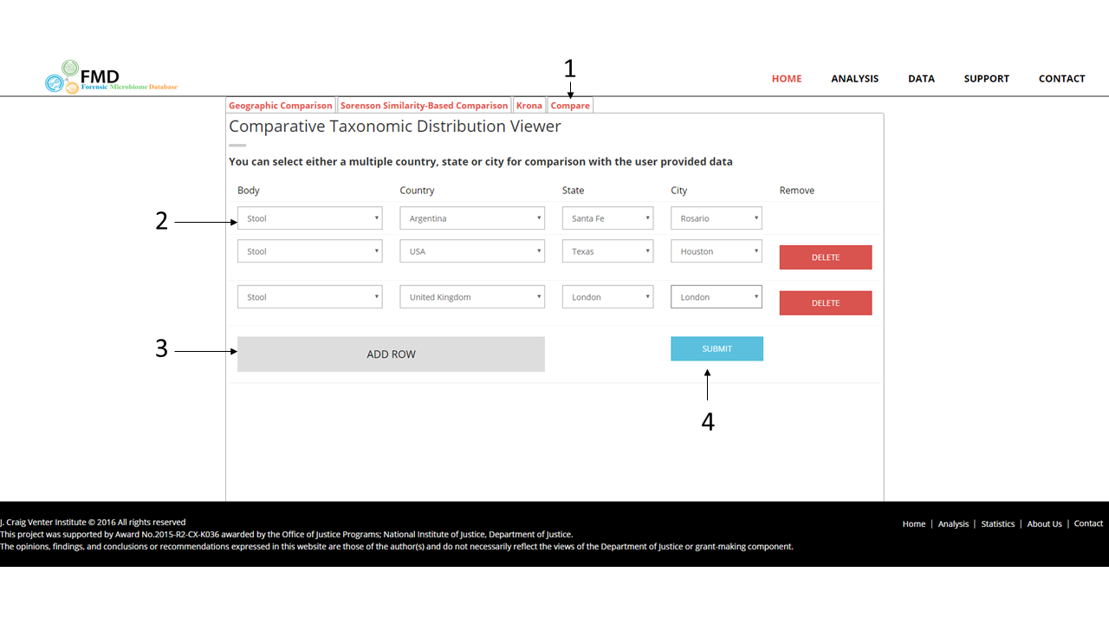Click the Remove column header
The image size is (1109, 624).
point(797,191)
